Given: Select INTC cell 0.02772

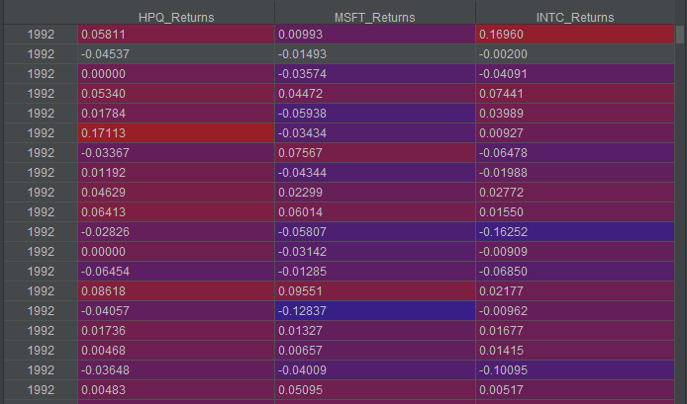Looking at the screenshot, I should pos(575,193).
